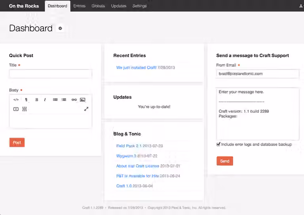Click the Recent Entries widget heading

129,56
